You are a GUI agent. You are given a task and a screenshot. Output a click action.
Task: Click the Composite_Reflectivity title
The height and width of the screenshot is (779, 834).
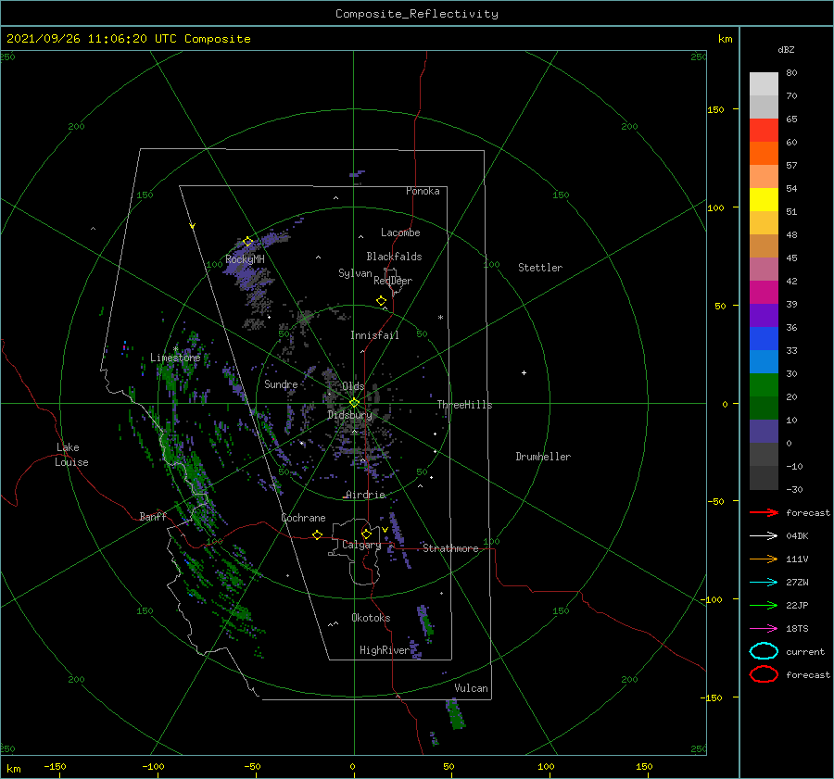click(x=416, y=14)
